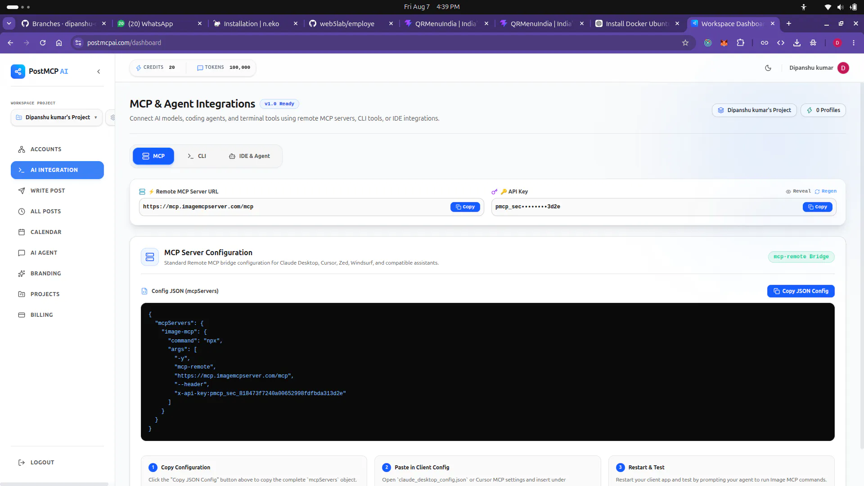Switch to the Branches GitHub tab

click(64, 24)
